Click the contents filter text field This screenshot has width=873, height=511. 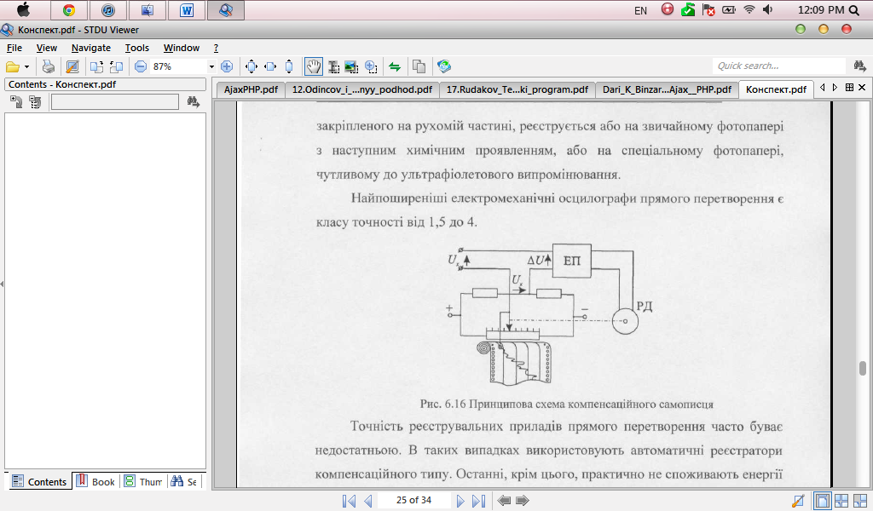click(115, 101)
